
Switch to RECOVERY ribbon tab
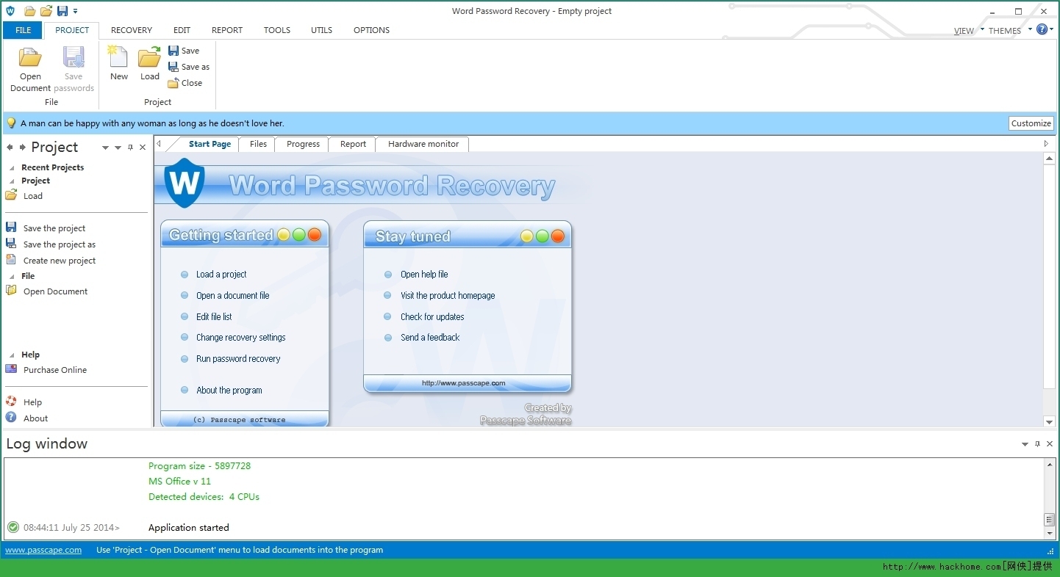(x=132, y=30)
